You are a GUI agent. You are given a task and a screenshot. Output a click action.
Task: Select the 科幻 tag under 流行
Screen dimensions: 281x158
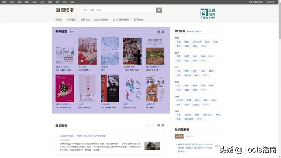click(211, 56)
